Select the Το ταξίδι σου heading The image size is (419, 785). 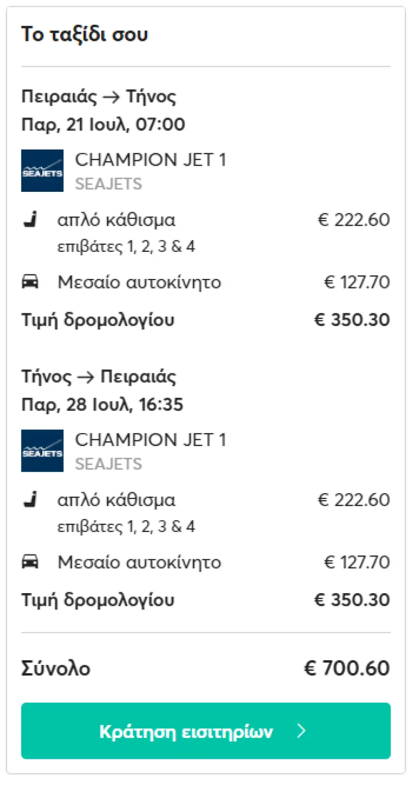pyautogui.click(x=85, y=34)
